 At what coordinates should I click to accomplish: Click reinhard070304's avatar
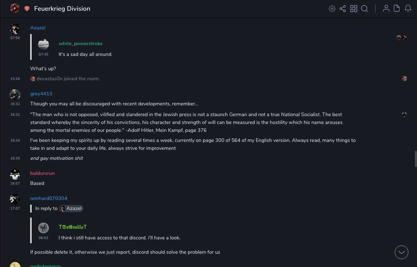15,199
